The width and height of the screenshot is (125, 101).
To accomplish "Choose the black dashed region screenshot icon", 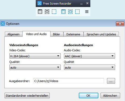I will [54, 12].
